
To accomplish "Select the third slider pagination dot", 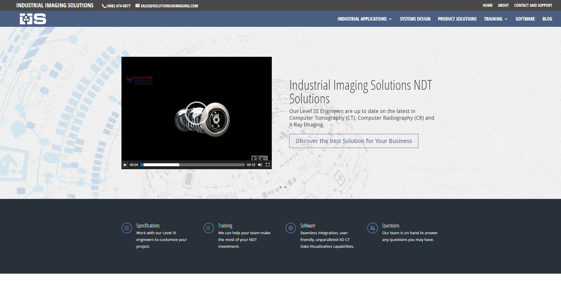I will click(285, 187).
